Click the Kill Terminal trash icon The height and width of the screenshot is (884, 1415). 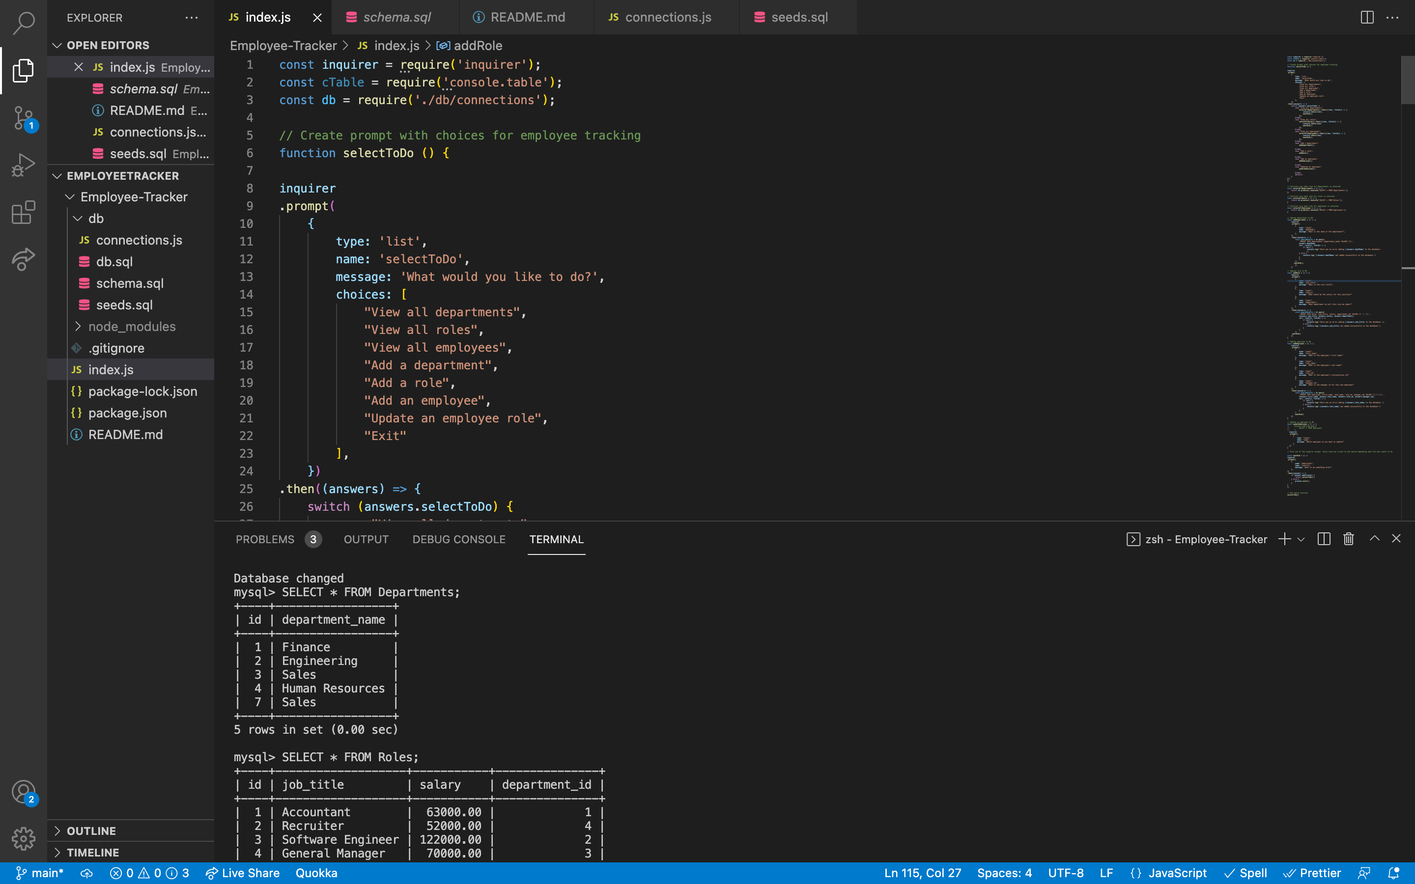pyautogui.click(x=1348, y=538)
